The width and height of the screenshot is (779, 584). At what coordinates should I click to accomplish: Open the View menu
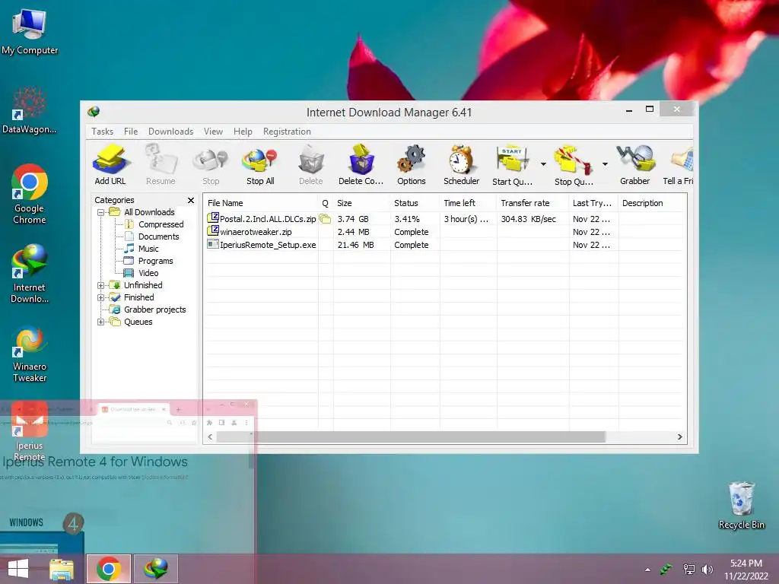point(213,132)
